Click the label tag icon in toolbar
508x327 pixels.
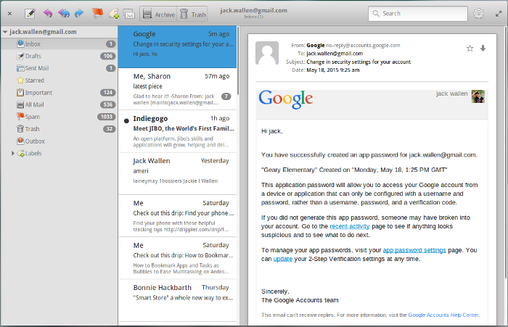(114, 14)
